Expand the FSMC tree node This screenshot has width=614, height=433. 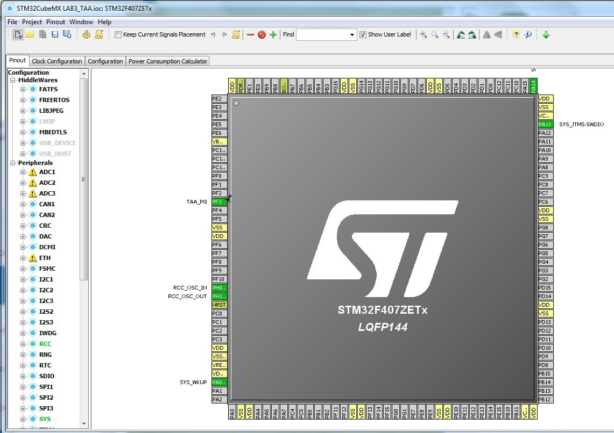[x=23, y=269]
